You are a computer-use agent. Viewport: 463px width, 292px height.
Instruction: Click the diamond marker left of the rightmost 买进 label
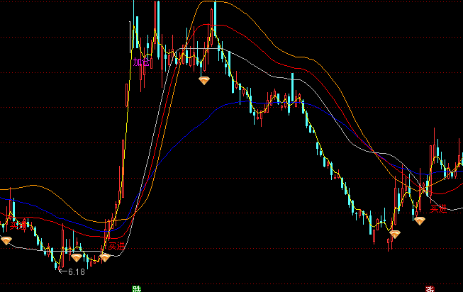point(420,220)
